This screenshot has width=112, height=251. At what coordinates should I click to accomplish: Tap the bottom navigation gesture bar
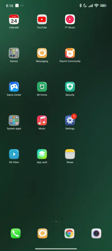56,249
